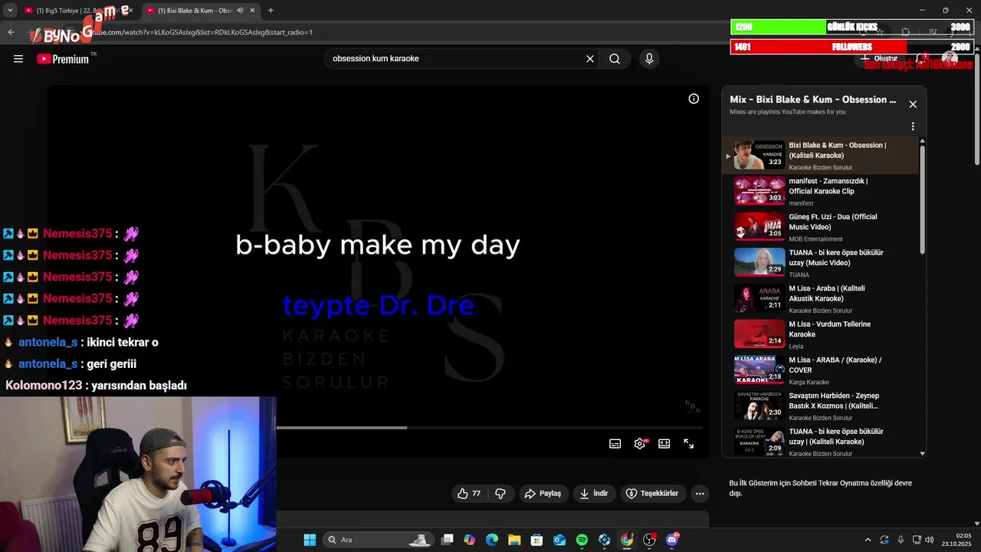Open account avatar menu
The height and width of the screenshot is (552, 981).
pos(950,58)
